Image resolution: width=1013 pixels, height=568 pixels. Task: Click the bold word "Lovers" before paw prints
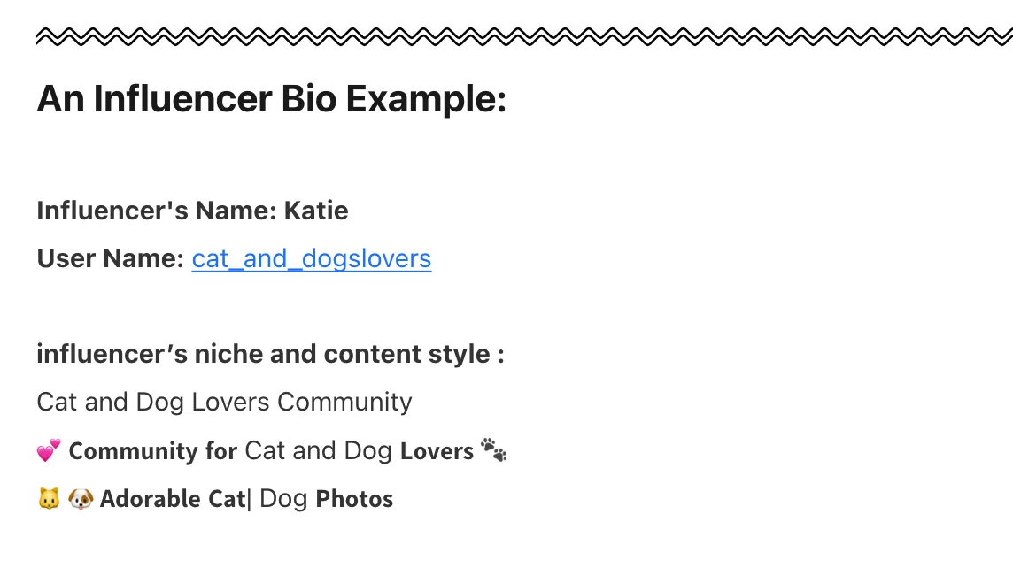click(x=437, y=451)
